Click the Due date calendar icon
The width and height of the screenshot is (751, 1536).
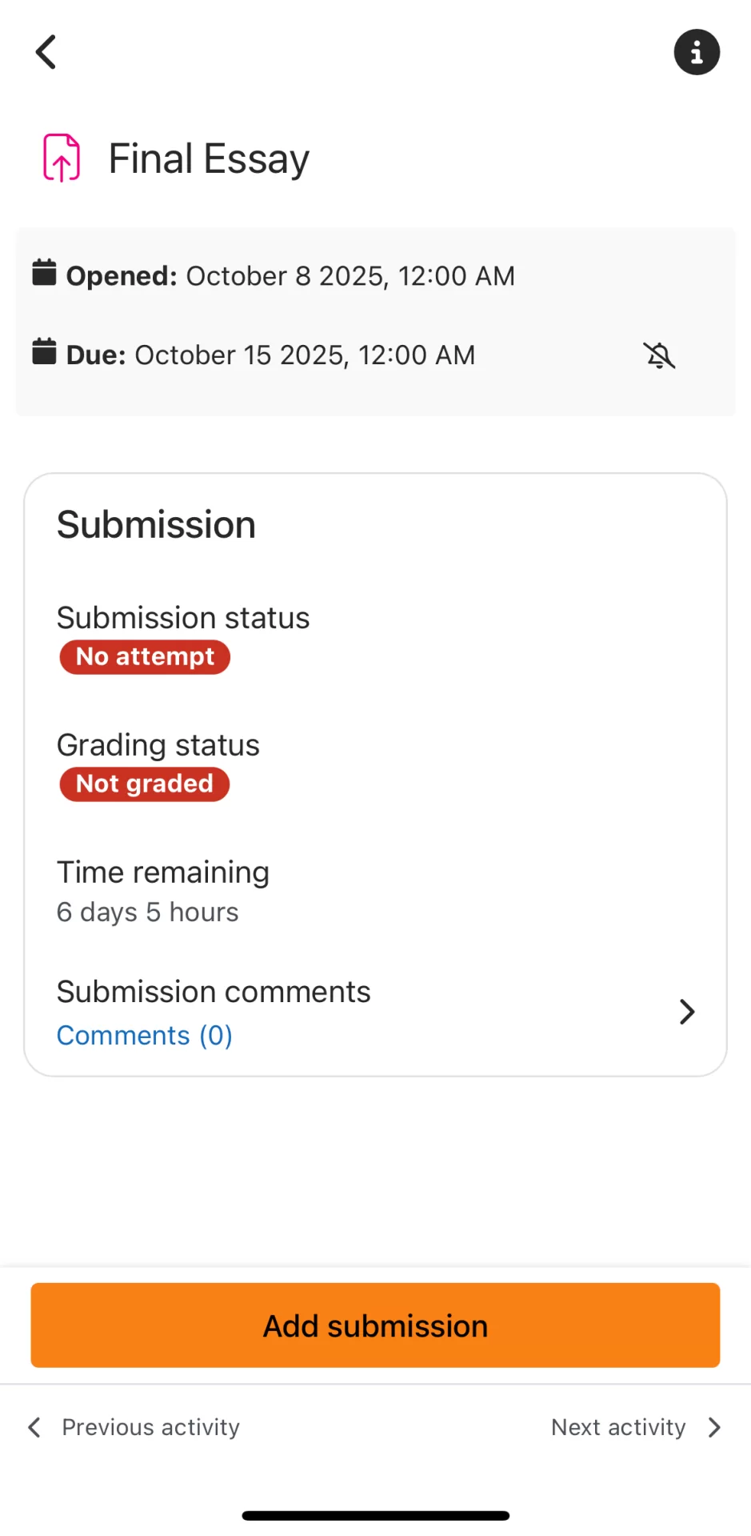44,351
